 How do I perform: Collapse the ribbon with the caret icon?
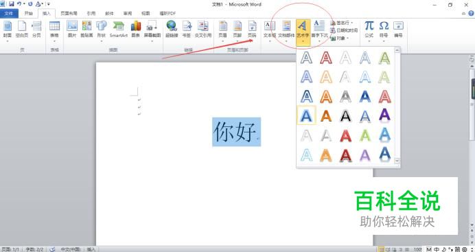(x=464, y=13)
